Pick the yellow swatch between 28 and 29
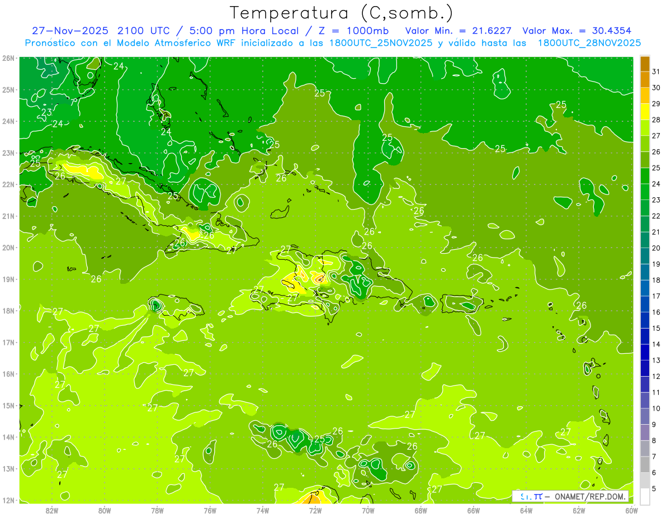 point(645,112)
